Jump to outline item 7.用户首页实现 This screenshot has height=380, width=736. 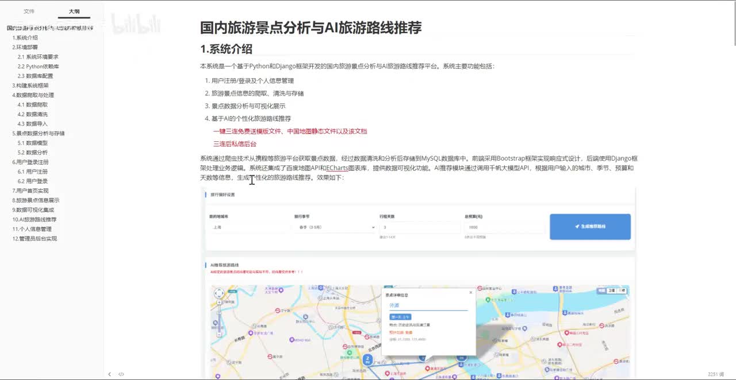pyautogui.click(x=30, y=191)
